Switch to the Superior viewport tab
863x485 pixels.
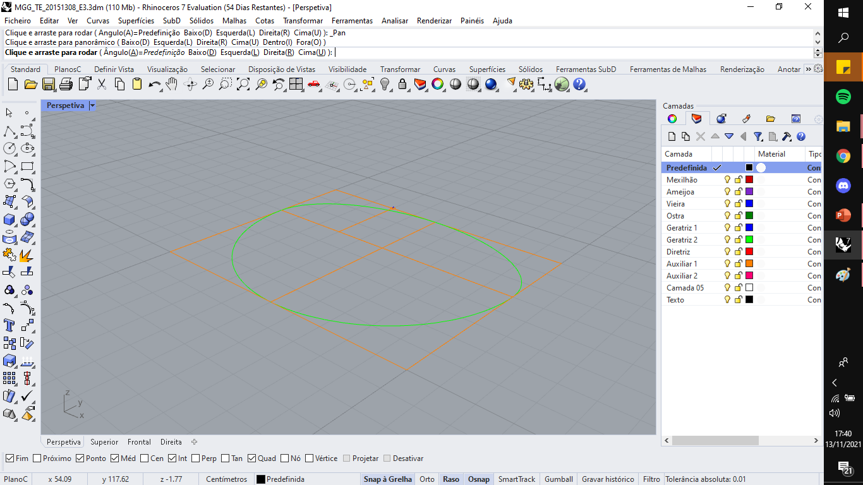coord(104,442)
